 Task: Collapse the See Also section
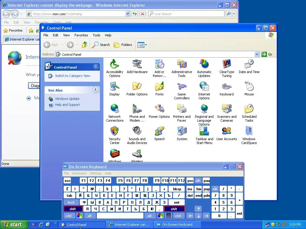click(x=95, y=90)
